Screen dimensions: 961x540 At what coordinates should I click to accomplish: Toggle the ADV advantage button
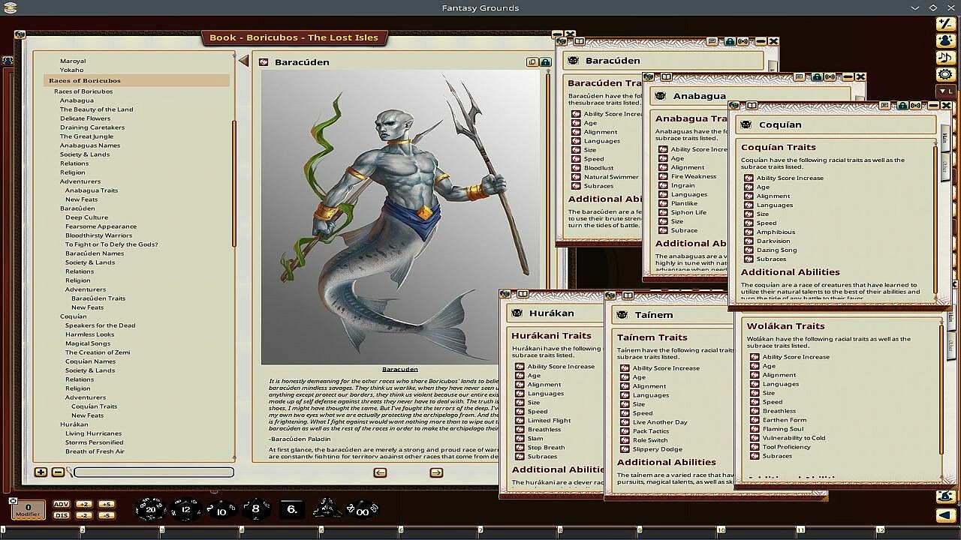pyautogui.click(x=62, y=505)
